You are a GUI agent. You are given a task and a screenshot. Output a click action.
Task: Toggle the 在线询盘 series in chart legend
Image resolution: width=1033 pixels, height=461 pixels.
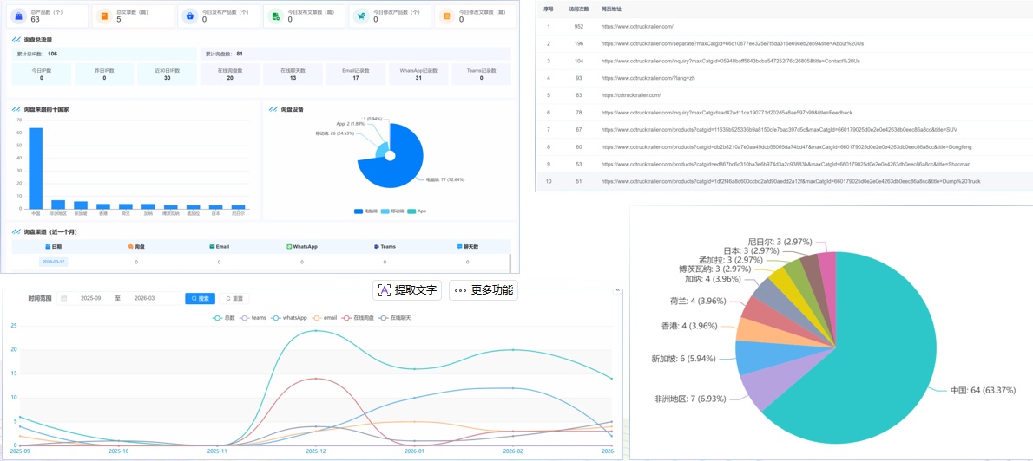pyautogui.click(x=359, y=318)
